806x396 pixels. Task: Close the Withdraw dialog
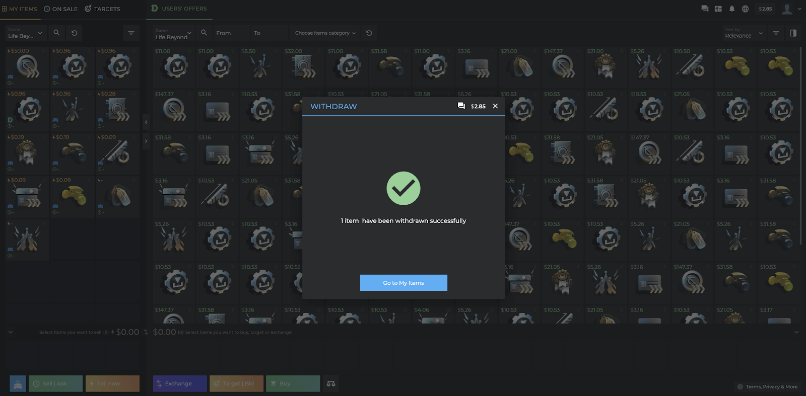[x=495, y=106]
